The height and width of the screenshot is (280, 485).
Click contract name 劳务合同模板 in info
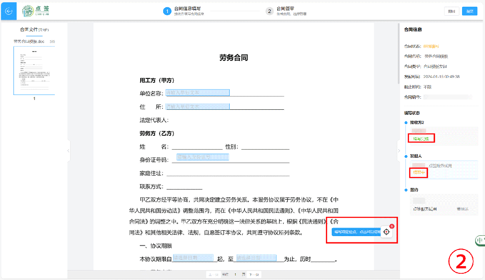[436, 56]
